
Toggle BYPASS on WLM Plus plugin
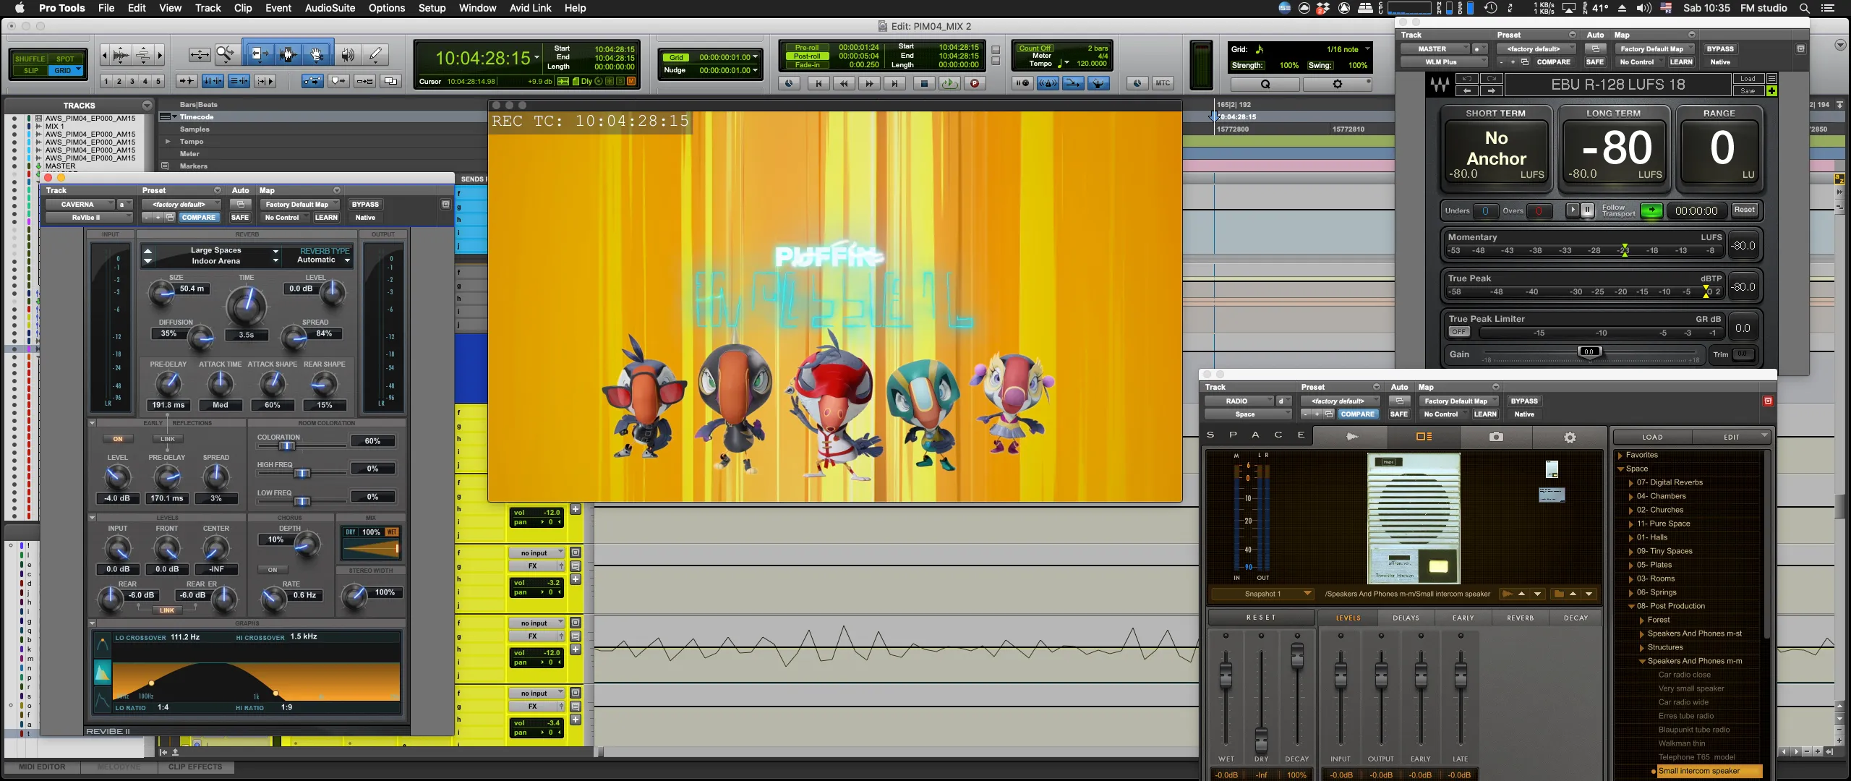coord(1719,49)
